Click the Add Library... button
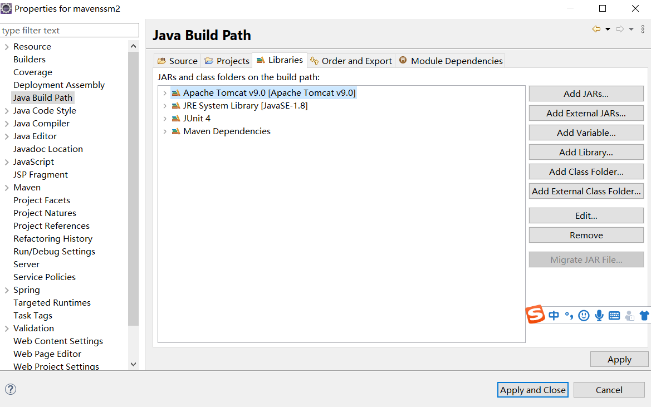This screenshot has height=407, width=651. 586,152
